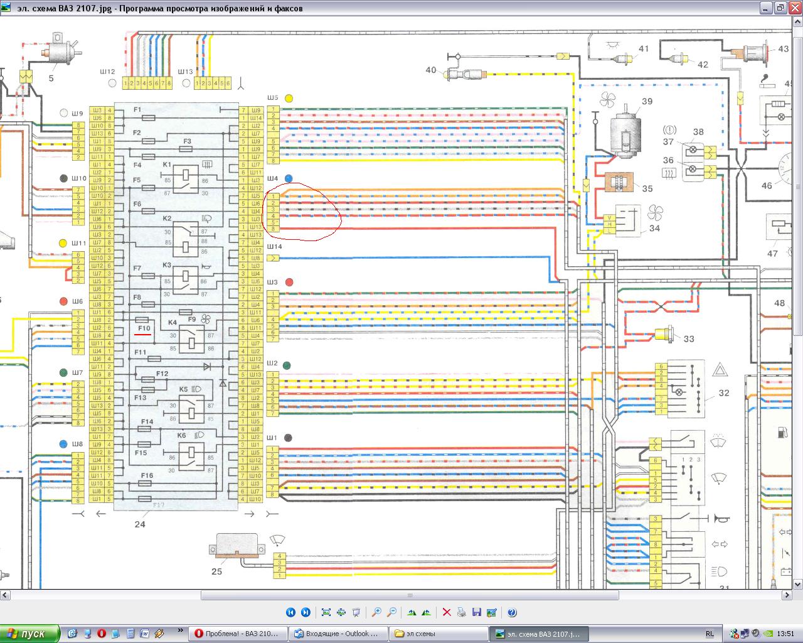This screenshot has height=643, width=803.
Task: Print the wiring diagram image
Action: point(462,612)
